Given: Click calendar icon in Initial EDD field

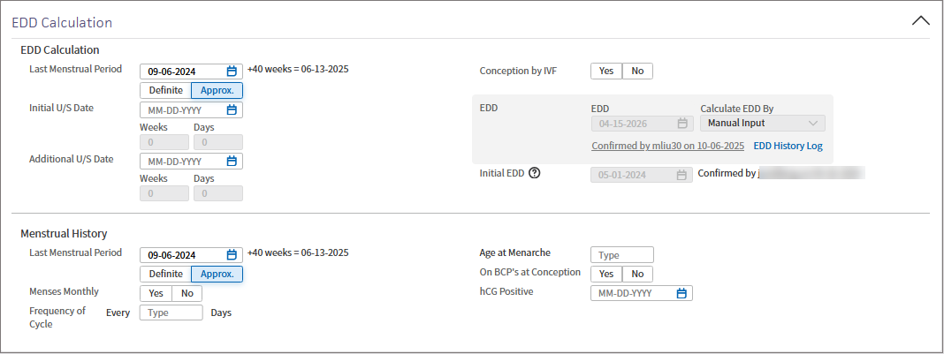Looking at the screenshot, I should [681, 175].
